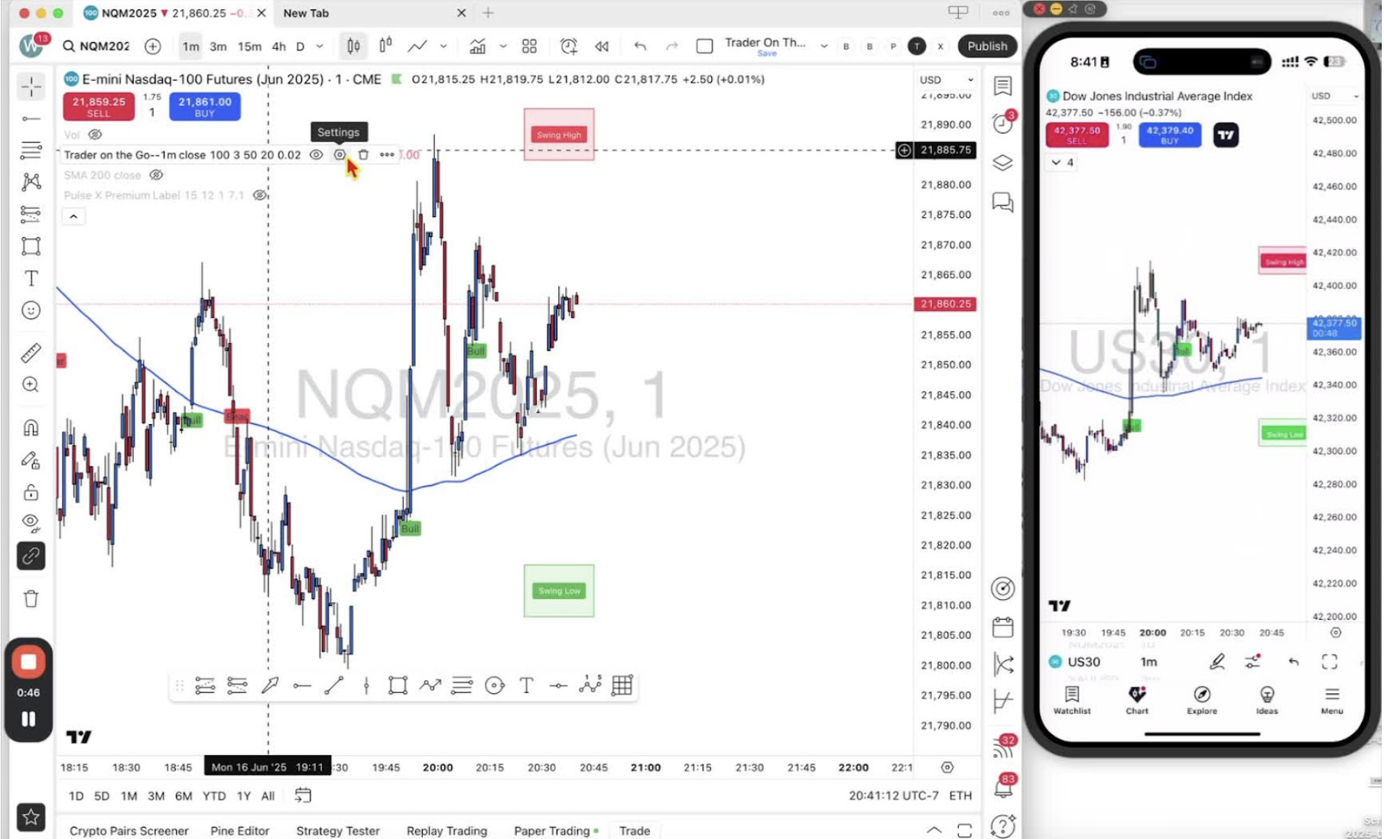Toggle stay in drawing mode
Image resolution: width=1384 pixels, height=839 pixels.
31,459
